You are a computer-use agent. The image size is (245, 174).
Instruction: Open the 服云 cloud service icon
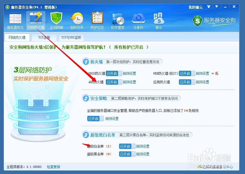159,21
